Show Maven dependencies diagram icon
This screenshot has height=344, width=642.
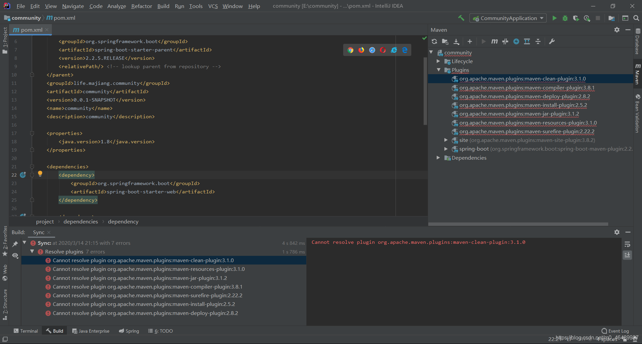527,41
